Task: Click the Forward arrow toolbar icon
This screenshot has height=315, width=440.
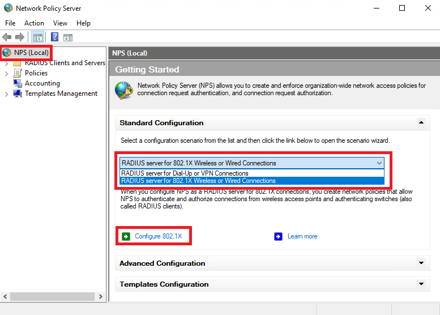Action: pos(20,37)
